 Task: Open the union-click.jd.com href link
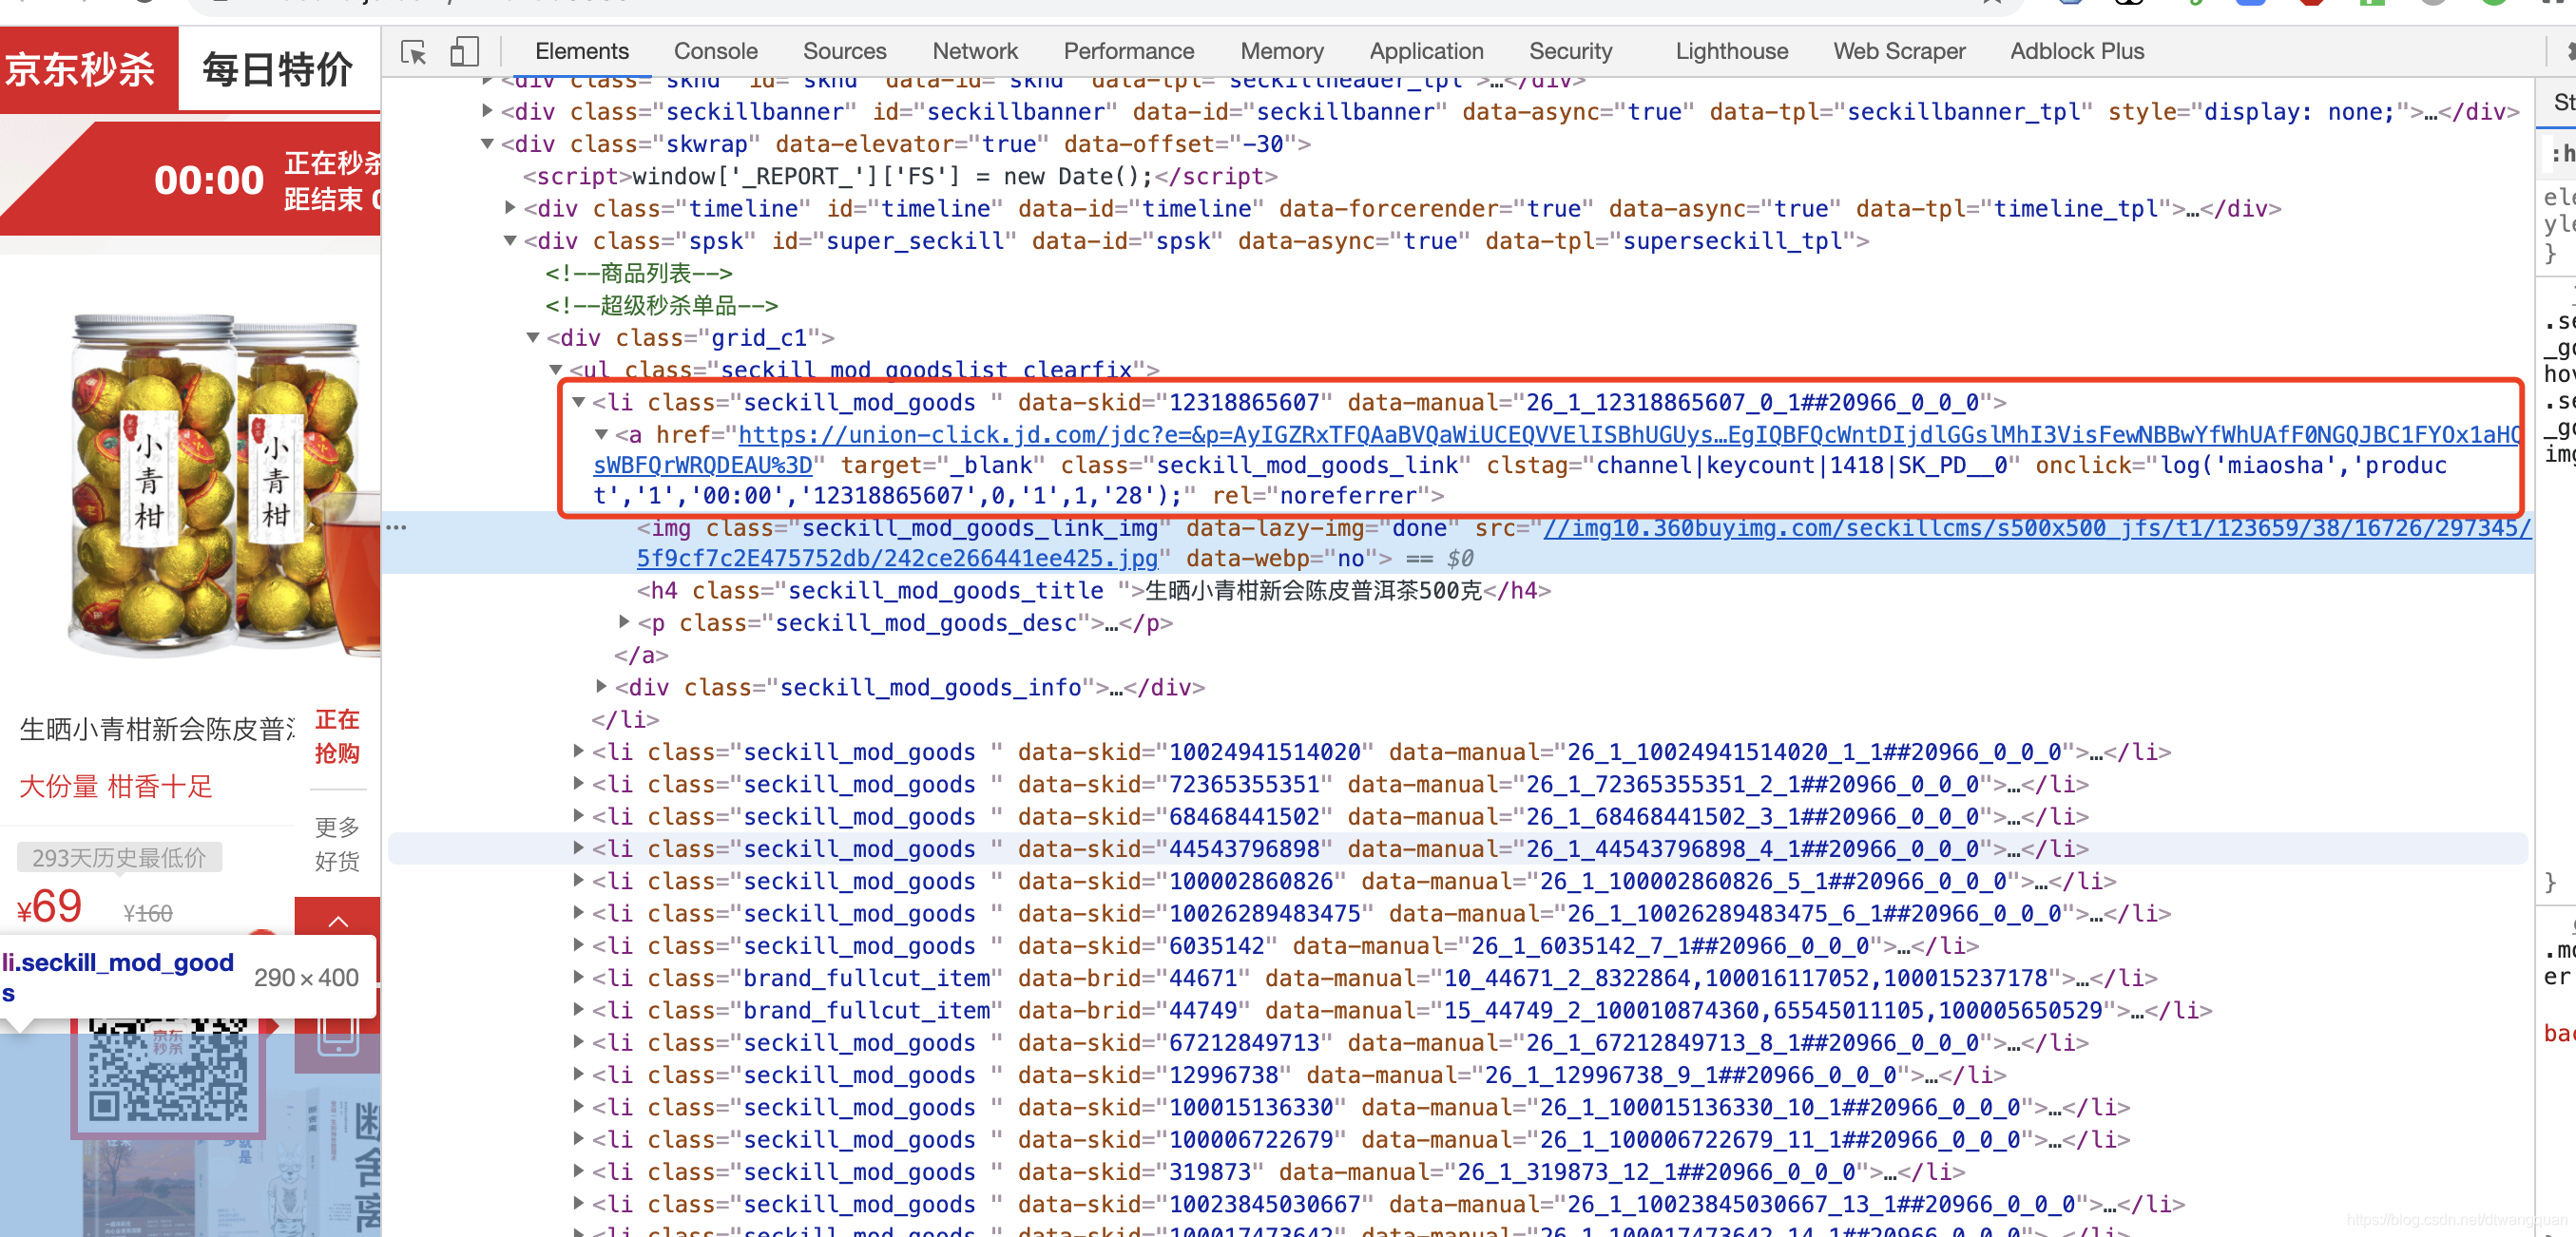(x=1628, y=434)
